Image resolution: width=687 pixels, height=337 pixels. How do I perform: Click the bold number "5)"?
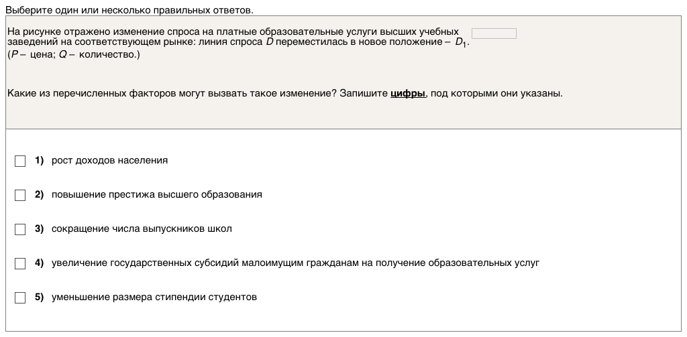(39, 297)
